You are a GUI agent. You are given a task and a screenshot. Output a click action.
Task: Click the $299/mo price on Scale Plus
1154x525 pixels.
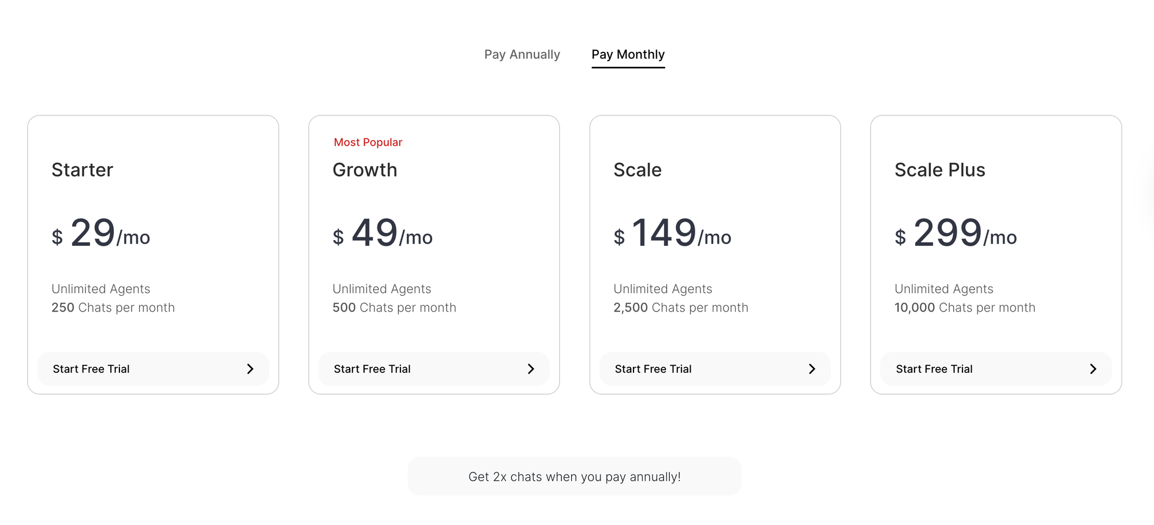(x=955, y=234)
